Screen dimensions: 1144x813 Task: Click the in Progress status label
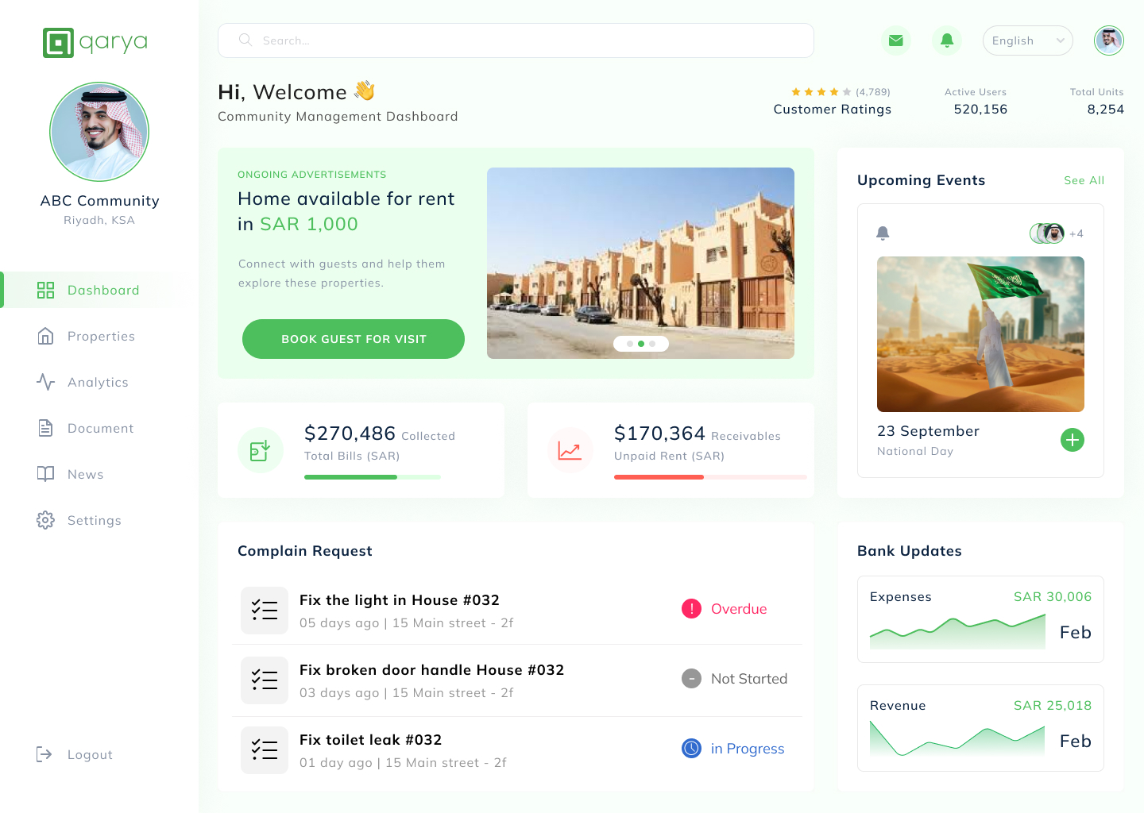(748, 749)
